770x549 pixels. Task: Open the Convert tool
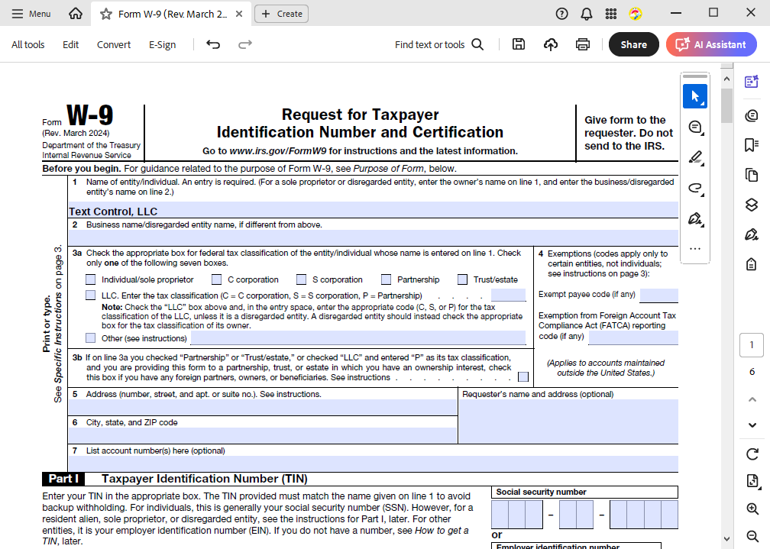point(114,45)
